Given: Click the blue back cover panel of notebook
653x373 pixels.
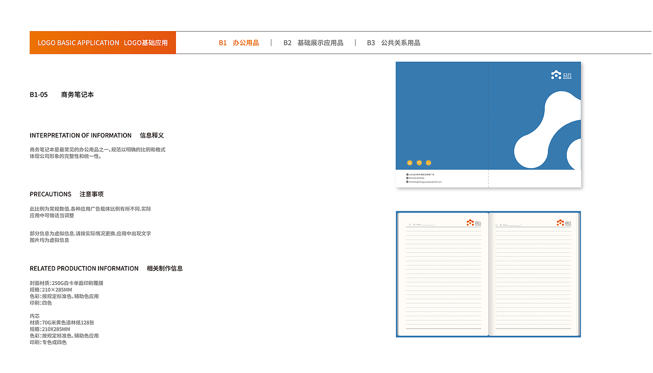Looking at the screenshot, I should coord(442,116).
